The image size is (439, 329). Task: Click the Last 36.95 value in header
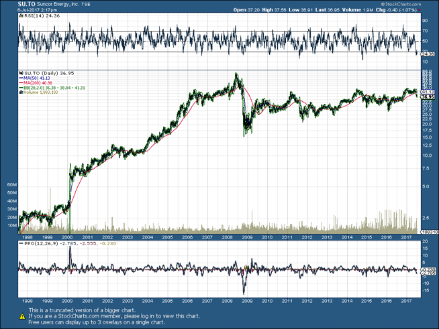coord(328,10)
